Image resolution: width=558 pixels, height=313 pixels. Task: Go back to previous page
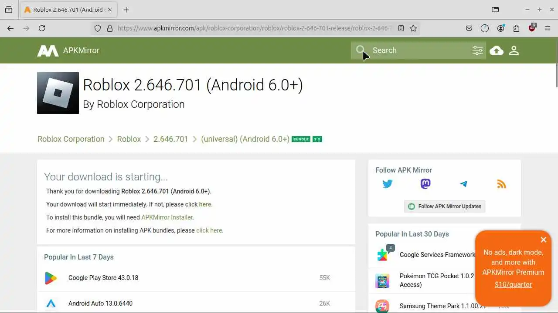pyautogui.click(x=10, y=28)
